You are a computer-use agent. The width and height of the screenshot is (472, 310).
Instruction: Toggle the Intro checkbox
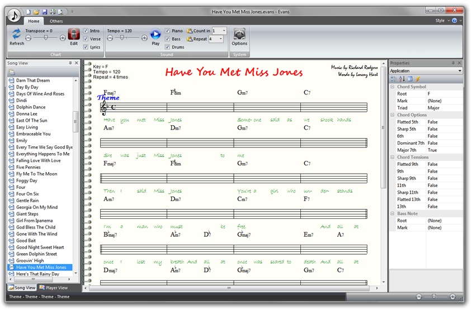86,31
